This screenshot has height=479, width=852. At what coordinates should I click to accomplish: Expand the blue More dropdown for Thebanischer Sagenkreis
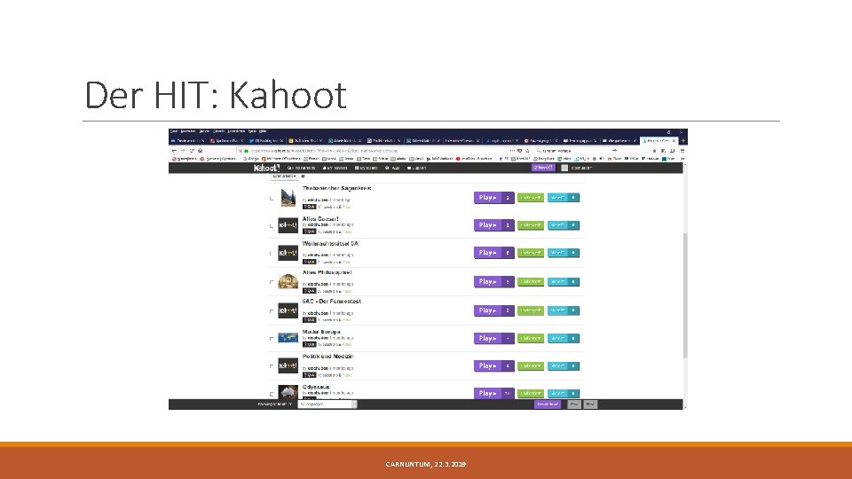564,198
